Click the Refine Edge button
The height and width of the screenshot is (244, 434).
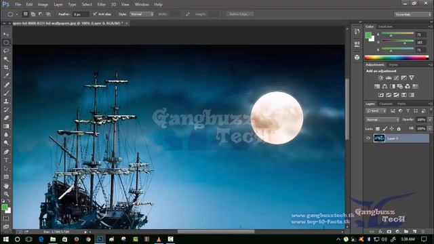click(239, 14)
